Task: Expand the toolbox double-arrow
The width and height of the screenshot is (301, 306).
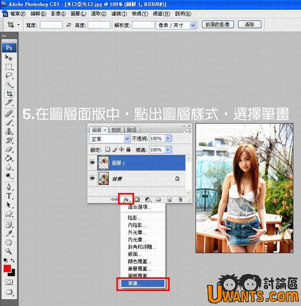Action: (x=4, y=36)
